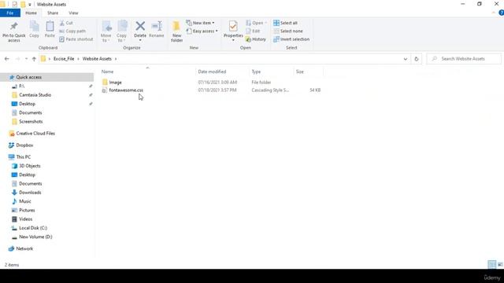Image resolution: width=504 pixels, height=283 pixels.
Task: Click Paste shortcut in ribbon
Action: [76, 39]
